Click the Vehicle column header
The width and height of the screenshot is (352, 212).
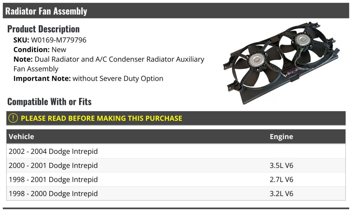click(21, 136)
